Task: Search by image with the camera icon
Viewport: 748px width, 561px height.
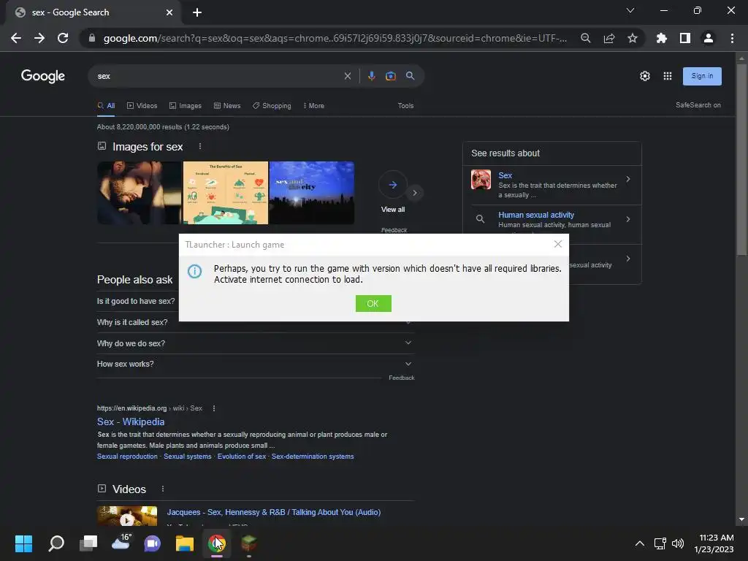Action: pyautogui.click(x=391, y=76)
